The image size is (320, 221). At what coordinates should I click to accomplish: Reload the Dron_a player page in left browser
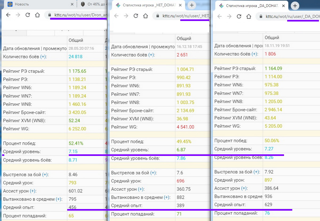point(27,15)
